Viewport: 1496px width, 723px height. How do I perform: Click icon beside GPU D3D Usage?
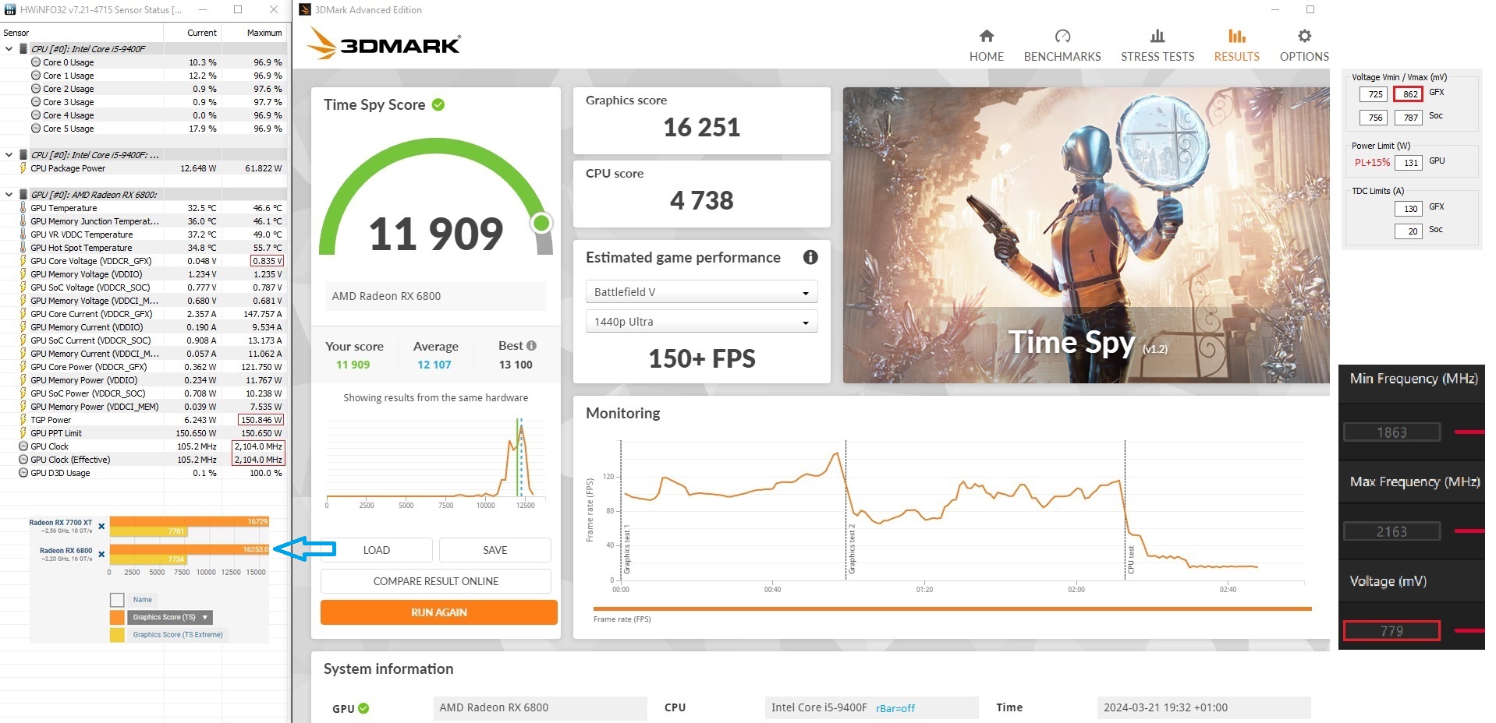pyautogui.click(x=23, y=473)
